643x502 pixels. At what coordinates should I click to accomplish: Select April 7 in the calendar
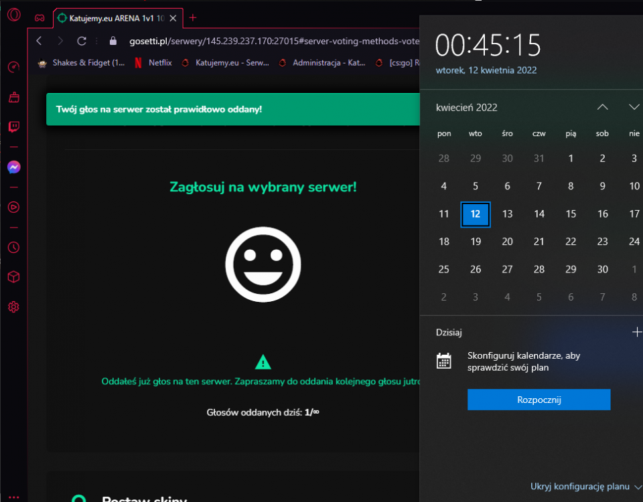[539, 186]
